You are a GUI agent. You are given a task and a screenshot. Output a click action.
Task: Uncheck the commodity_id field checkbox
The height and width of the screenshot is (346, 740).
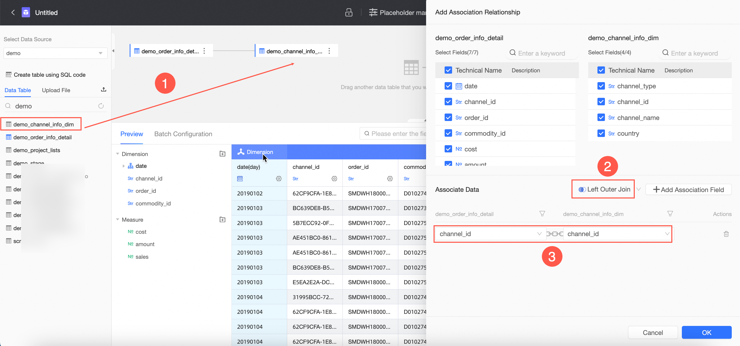448,133
